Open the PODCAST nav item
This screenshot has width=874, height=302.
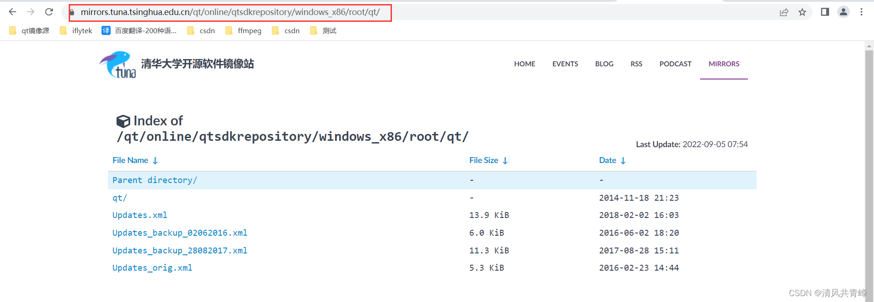point(676,64)
